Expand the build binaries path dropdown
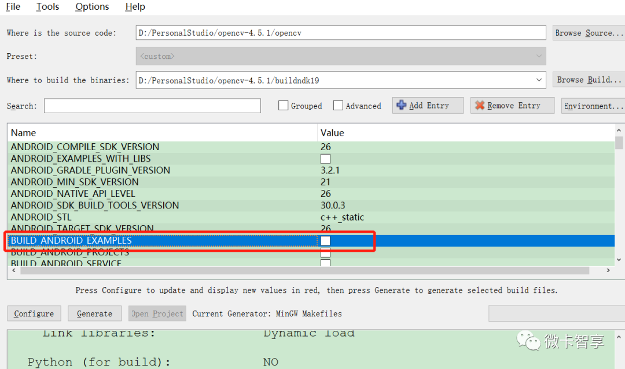 (x=539, y=80)
